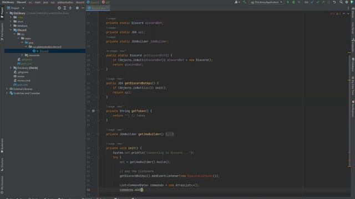The height and width of the screenshot is (199, 355).
Task: Click '1 usage' hint above getToken method
Action: coord(111,107)
